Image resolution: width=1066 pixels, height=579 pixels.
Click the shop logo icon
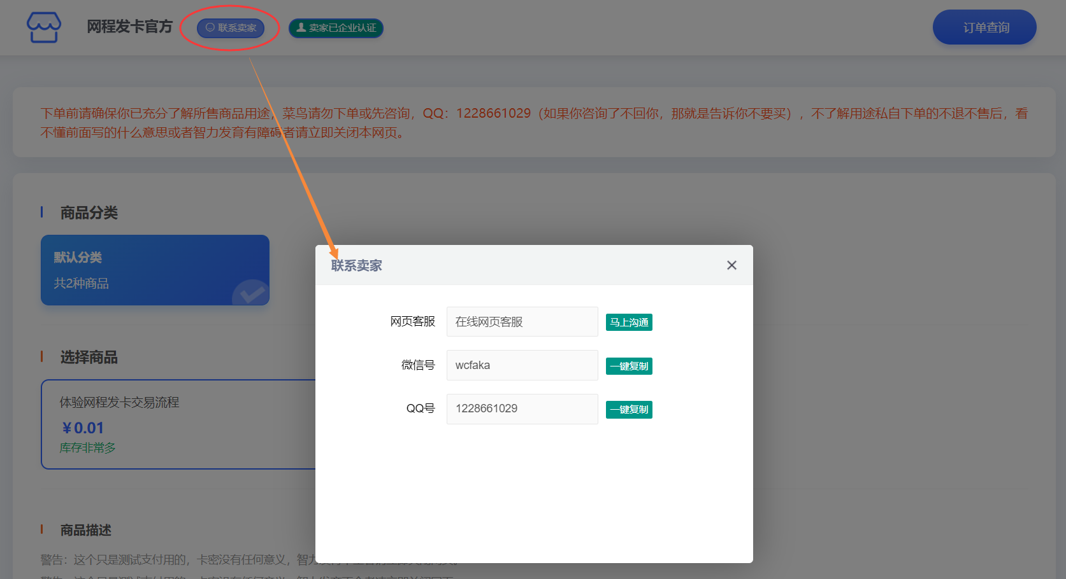click(x=44, y=27)
